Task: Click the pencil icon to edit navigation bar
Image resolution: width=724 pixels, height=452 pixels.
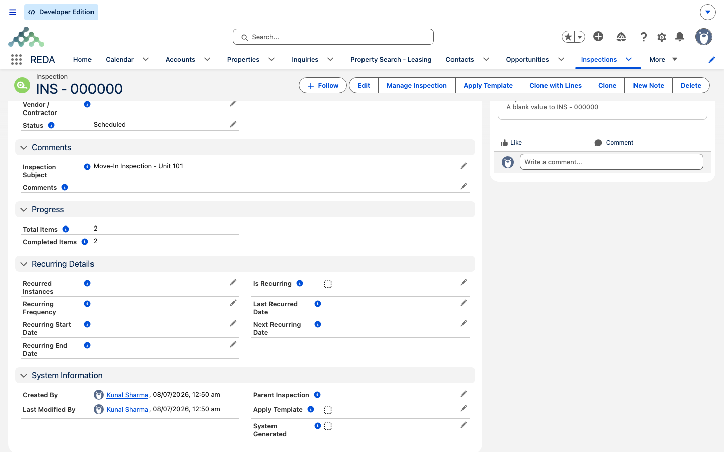Action: (712, 60)
